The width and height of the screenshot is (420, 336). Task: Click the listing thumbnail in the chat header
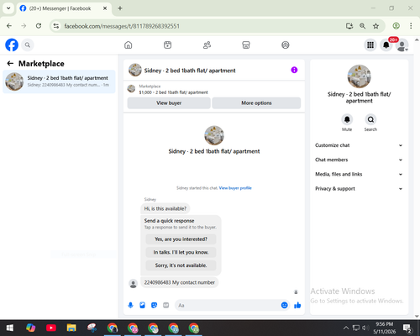pyautogui.click(x=135, y=70)
